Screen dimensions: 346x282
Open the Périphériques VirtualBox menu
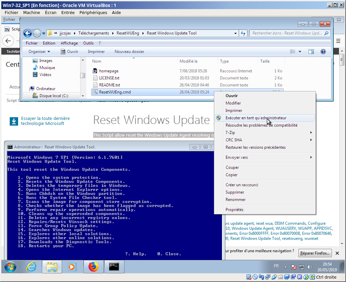(x=93, y=12)
